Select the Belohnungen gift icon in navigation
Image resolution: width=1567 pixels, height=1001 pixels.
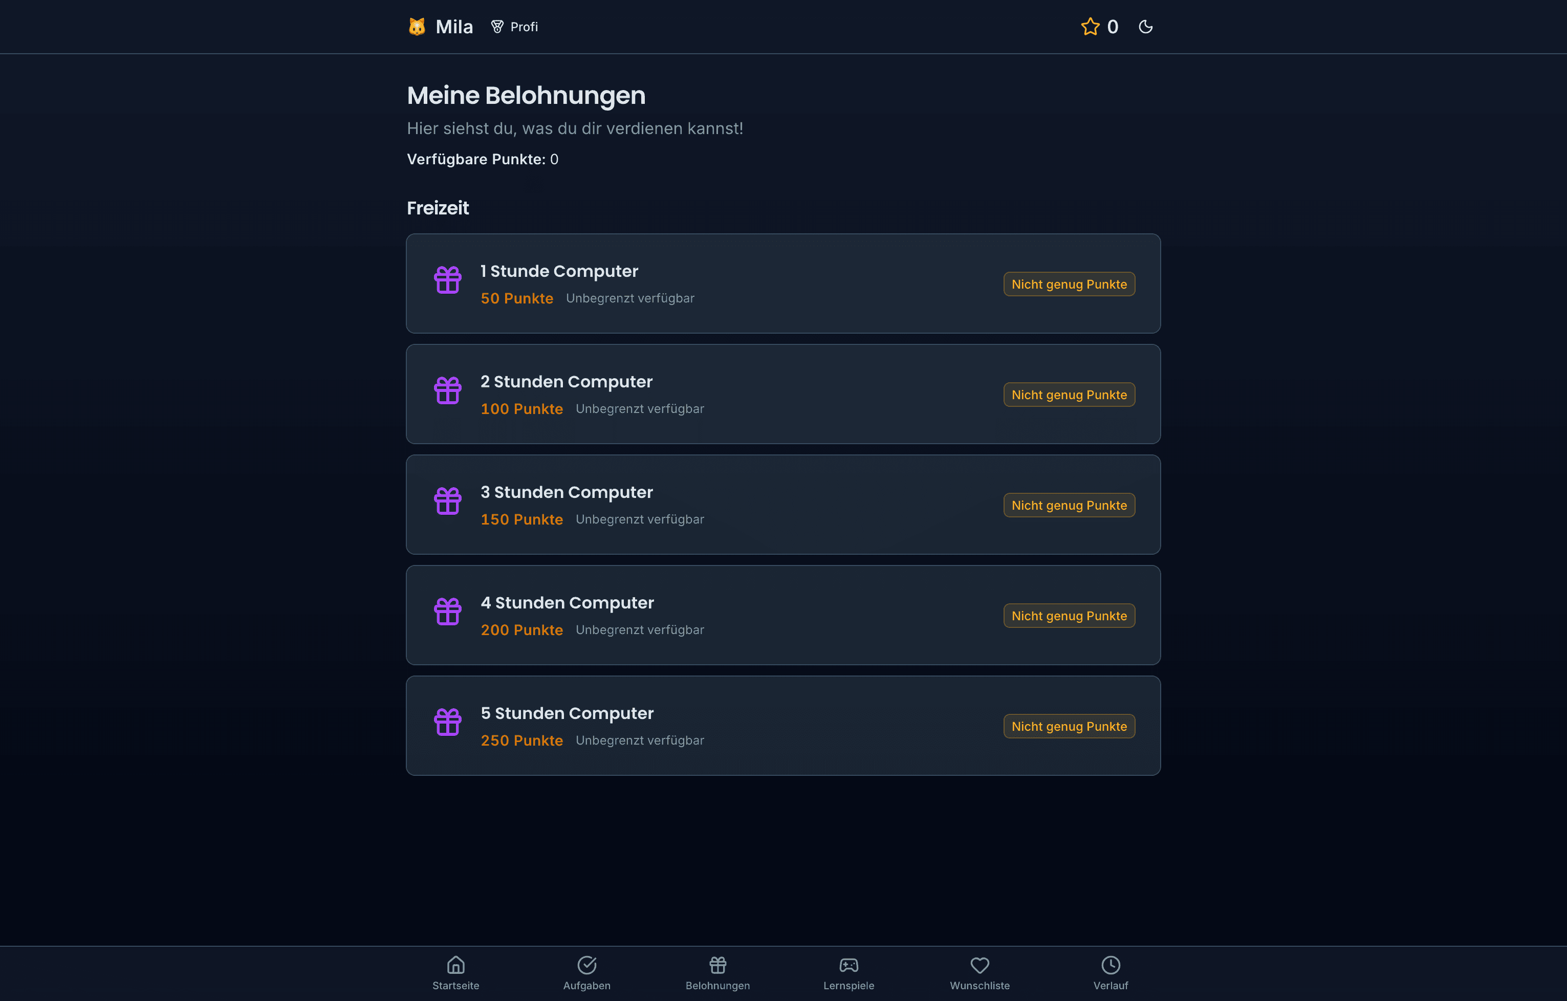click(717, 965)
